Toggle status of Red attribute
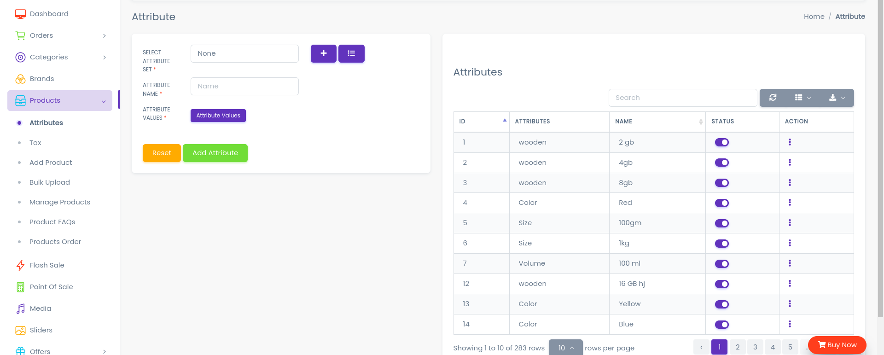 [x=721, y=203]
